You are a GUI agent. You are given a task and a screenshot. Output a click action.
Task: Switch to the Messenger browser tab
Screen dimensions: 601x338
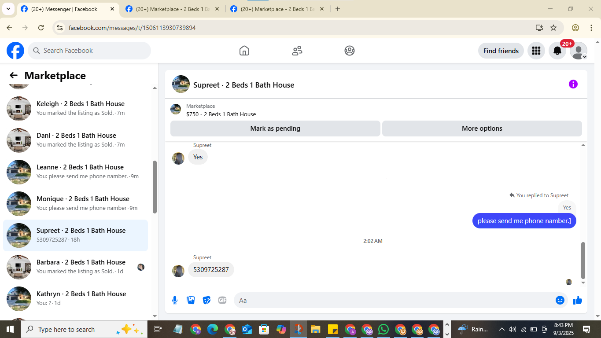(68, 9)
